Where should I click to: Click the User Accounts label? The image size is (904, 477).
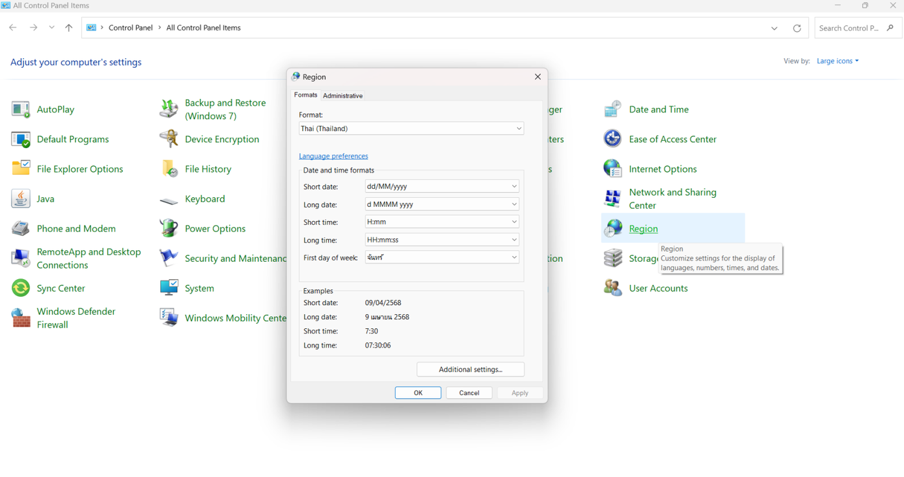pos(658,288)
